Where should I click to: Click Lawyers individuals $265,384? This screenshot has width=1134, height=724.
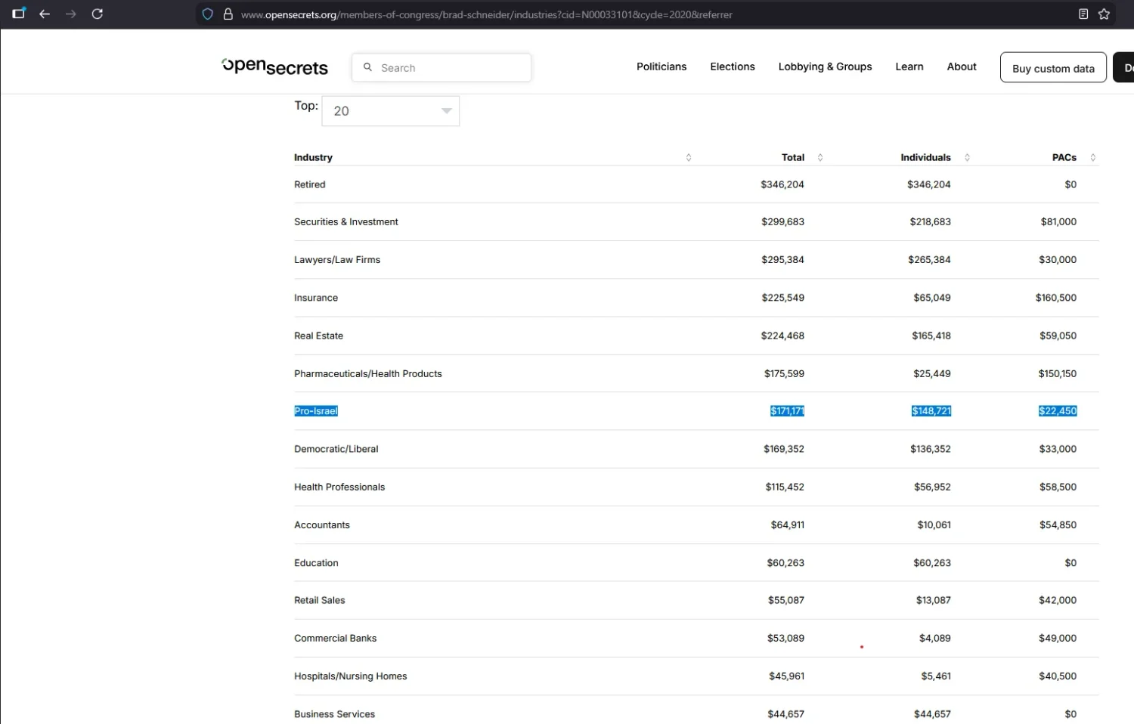[929, 260]
